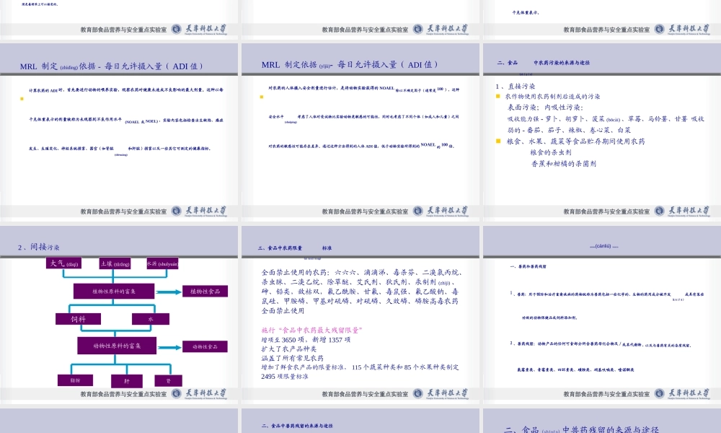
Task: Select the 水源 box in the diagram
Action: 162,263
